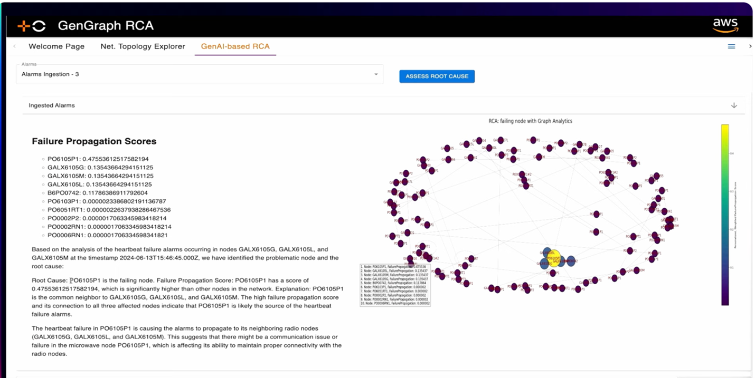Click the Ingested Alarms section header
The image size is (755, 378).
(51, 105)
